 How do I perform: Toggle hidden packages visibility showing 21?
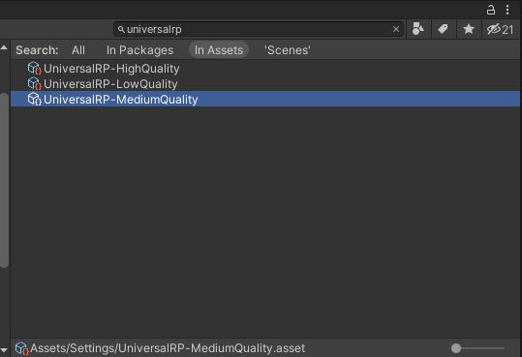pos(501,29)
